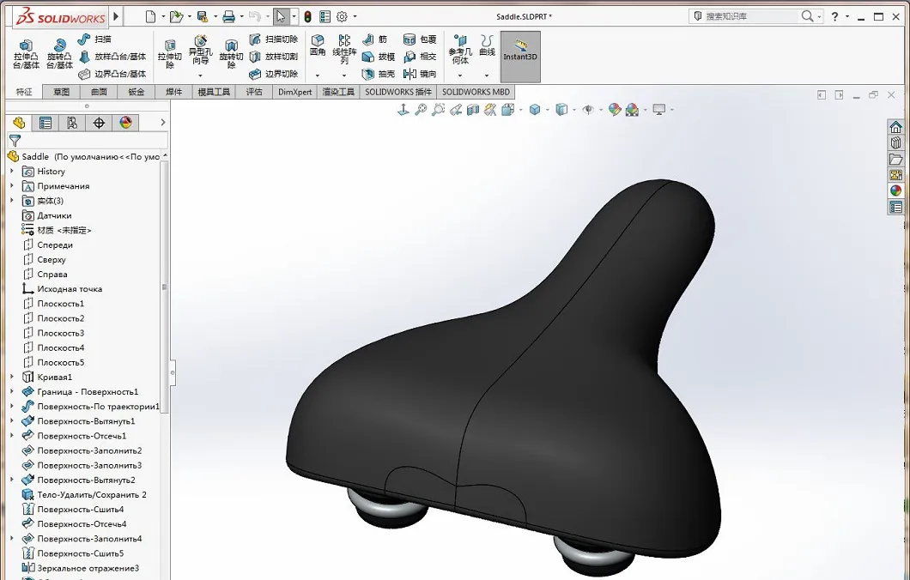Click the feature tree filter field
This screenshot has height=580, width=910.
pyautogui.click(x=87, y=141)
